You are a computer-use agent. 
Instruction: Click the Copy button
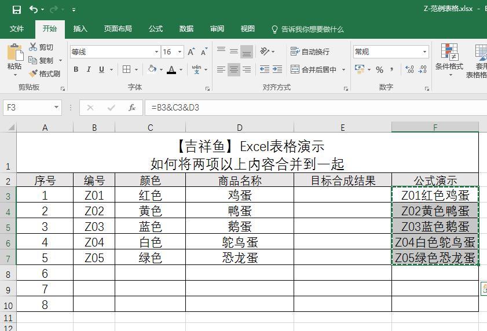click(41, 60)
